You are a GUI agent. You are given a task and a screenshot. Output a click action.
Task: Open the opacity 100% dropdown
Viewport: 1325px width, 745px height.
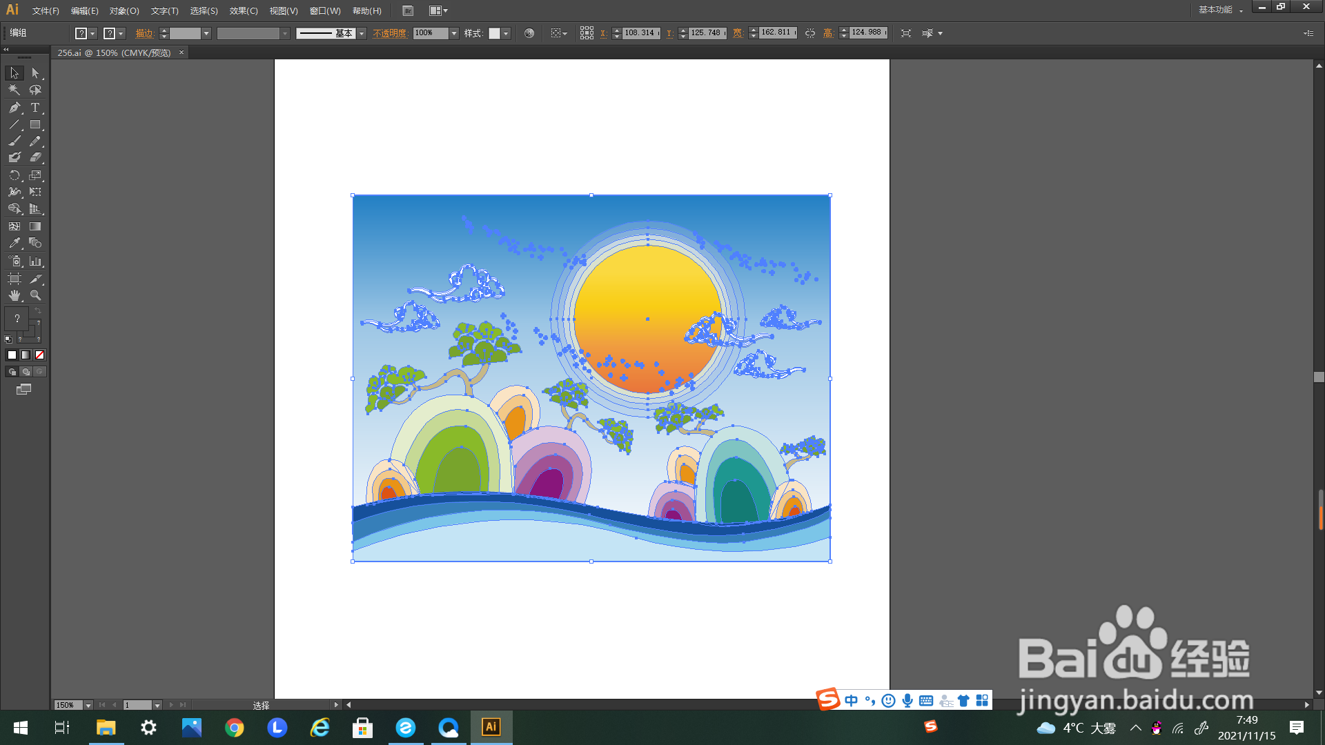tap(454, 33)
